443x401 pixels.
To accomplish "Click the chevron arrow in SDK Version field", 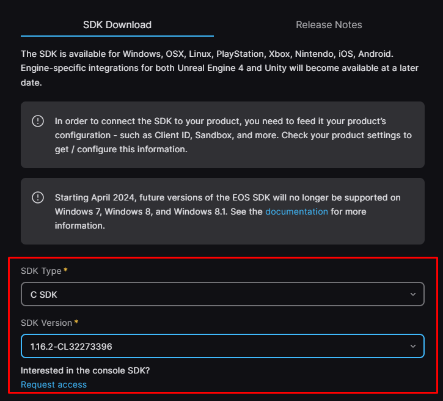I will coord(412,347).
